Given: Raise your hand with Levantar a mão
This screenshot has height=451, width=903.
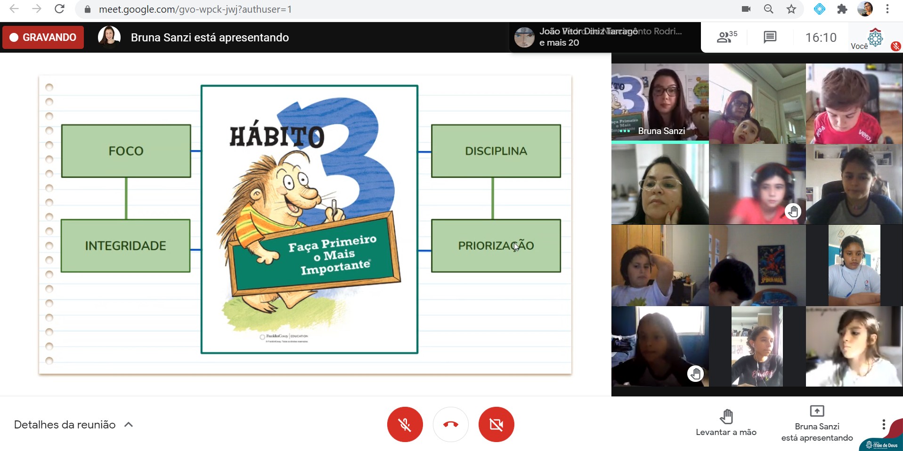Looking at the screenshot, I should click(x=726, y=422).
